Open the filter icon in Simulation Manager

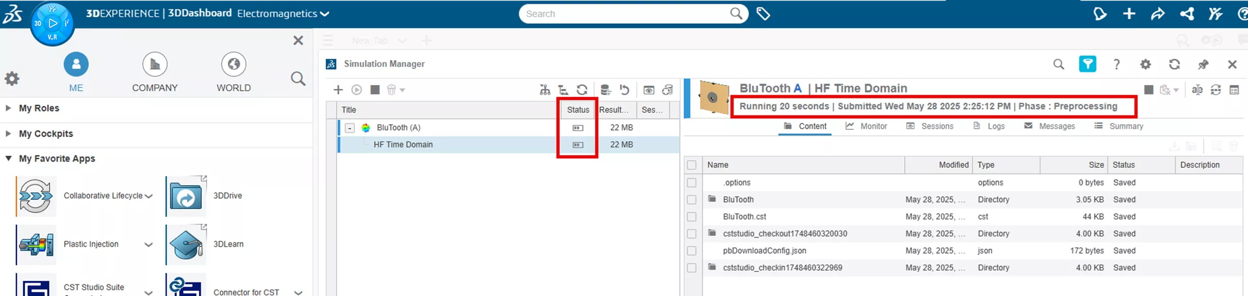[x=1087, y=64]
